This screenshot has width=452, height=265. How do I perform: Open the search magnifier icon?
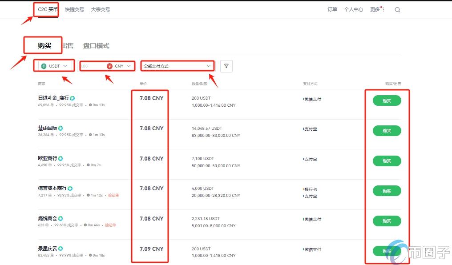coord(397,9)
